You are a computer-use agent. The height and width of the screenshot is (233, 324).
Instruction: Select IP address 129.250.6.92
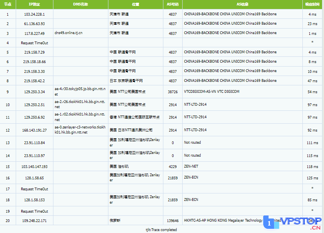[35, 117]
